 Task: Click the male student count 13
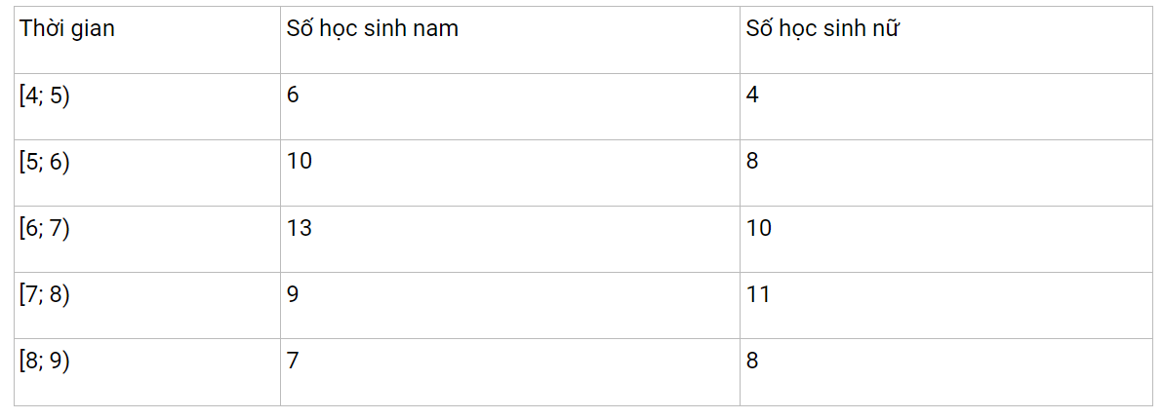pyautogui.click(x=300, y=228)
